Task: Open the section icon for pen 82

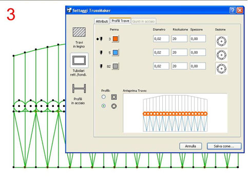Action: [221, 69]
